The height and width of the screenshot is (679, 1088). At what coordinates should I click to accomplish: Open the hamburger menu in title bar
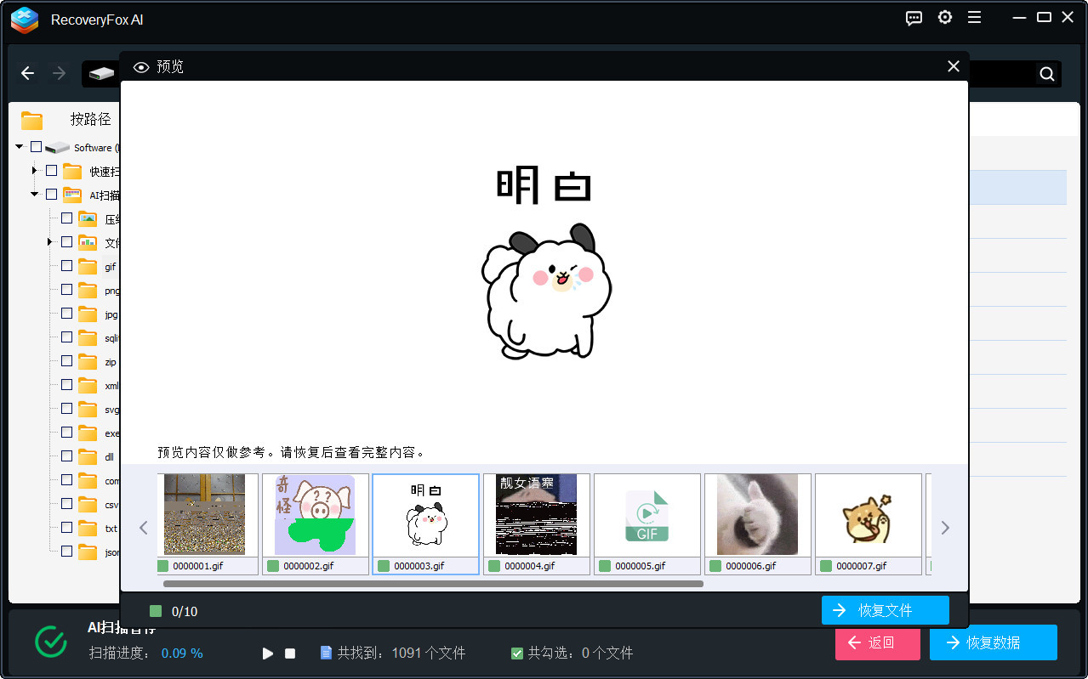tap(975, 18)
